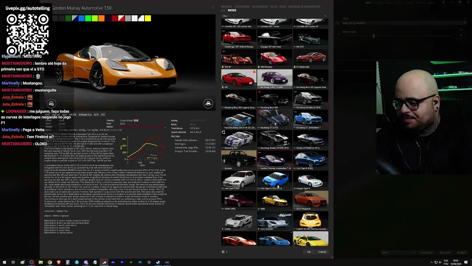Open the showroom view icon beside the car preview
The height and width of the screenshot is (266, 472).
tap(208, 103)
